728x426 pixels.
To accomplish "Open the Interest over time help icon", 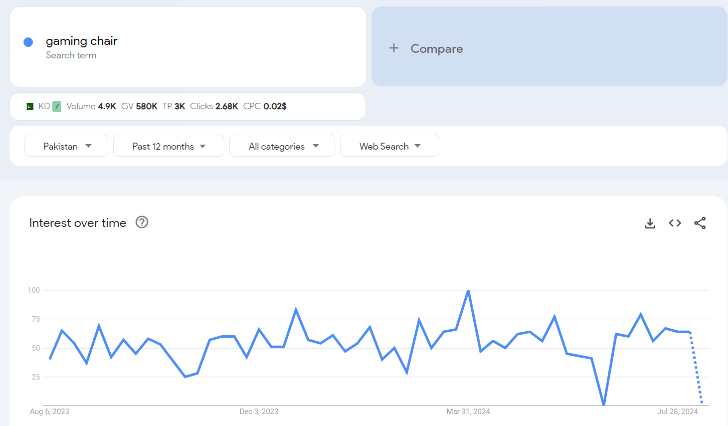I will pyautogui.click(x=142, y=222).
